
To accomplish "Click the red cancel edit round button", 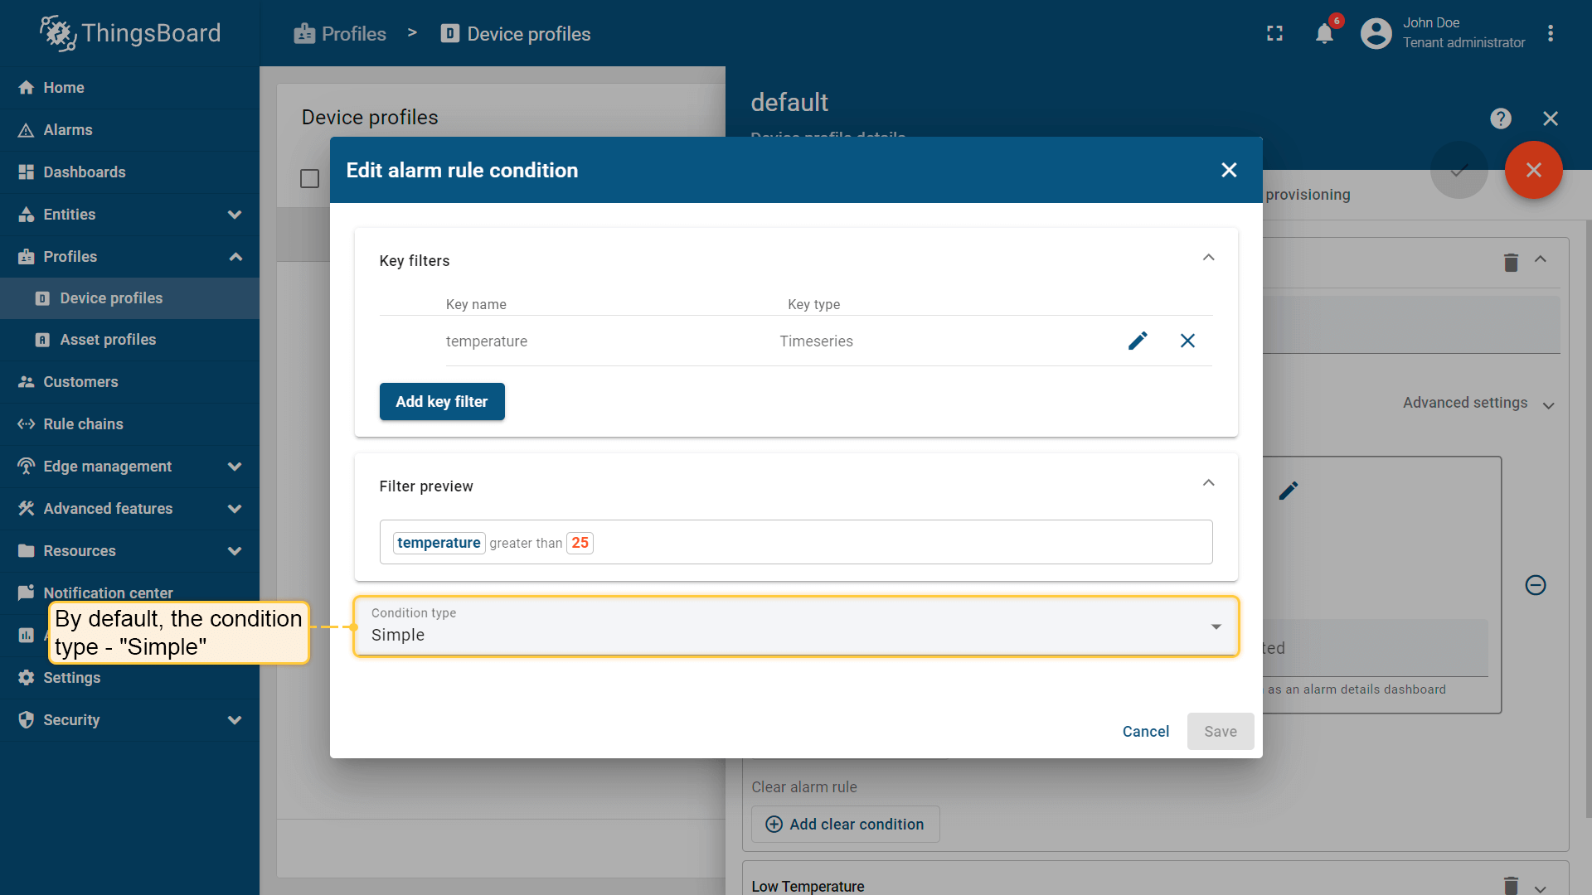I will click(x=1533, y=170).
